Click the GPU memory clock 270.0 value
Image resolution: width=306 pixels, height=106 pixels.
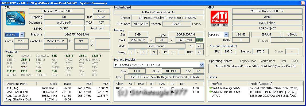pos(261,51)
